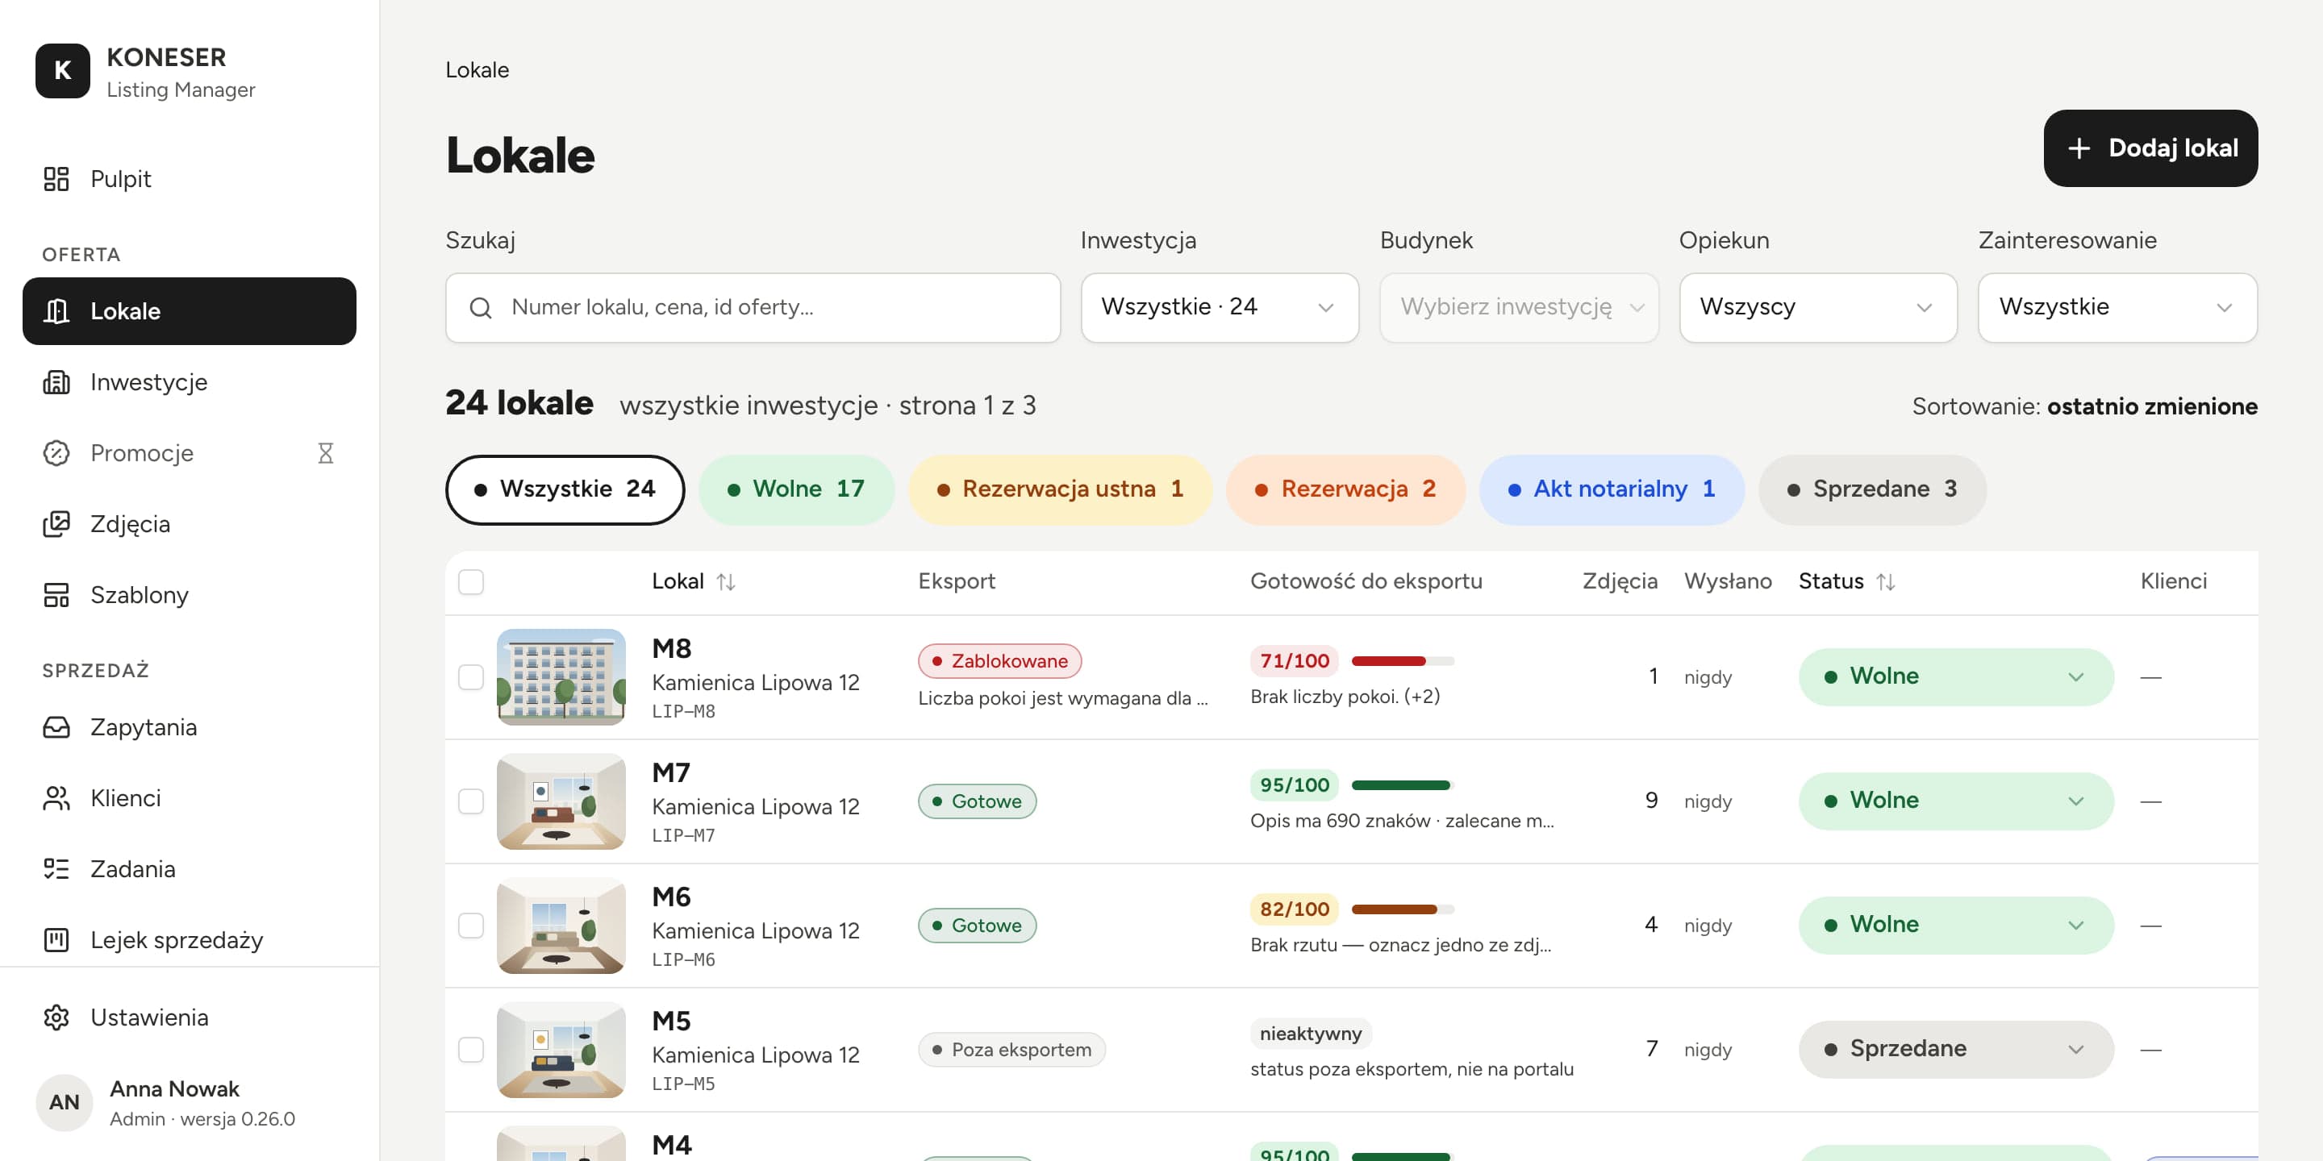Open the Opiekun dropdown showing Wszyscy
Image resolution: width=2323 pixels, height=1161 pixels.
coord(1818,307)
